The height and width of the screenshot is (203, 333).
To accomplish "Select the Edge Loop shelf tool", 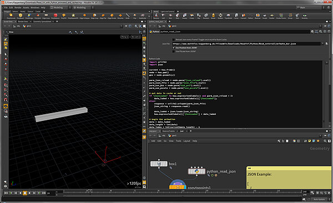I will pos(46,16).
